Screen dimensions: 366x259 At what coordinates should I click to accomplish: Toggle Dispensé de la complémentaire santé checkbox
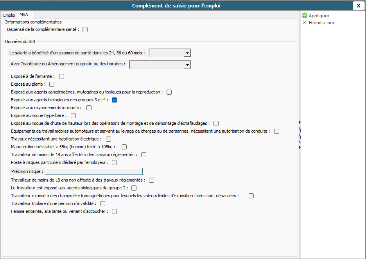coord(85,30)
